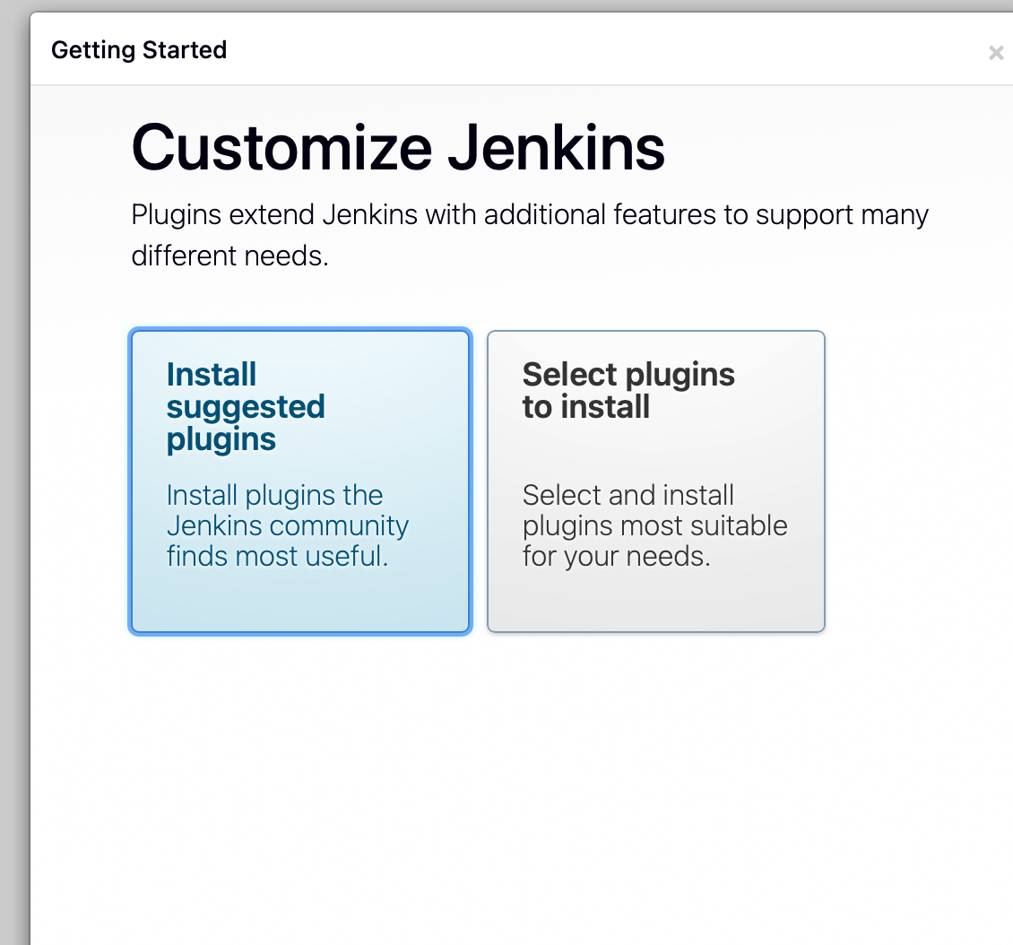Click the "Getting Started" dialog title

tap(139, 50)
